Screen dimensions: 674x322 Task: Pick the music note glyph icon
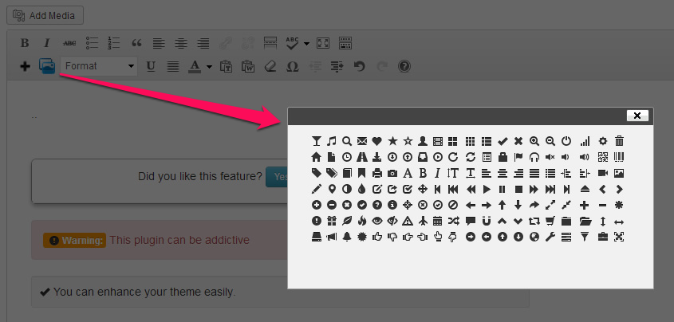pyautogui.click(x=331, y=141)
